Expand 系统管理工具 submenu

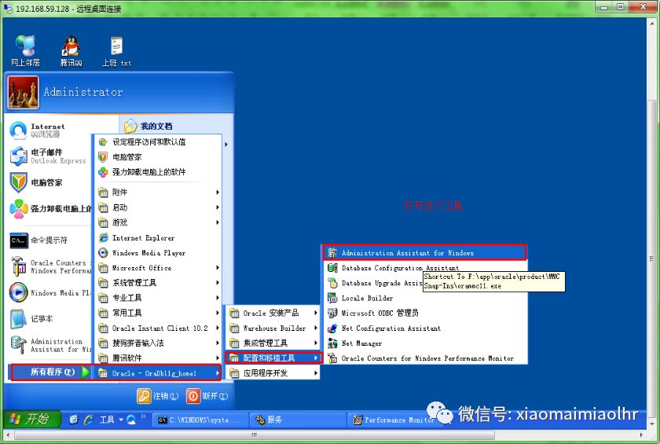click(x=158, y=283)
